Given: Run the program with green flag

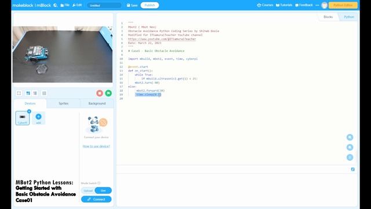Looking at the screenshot, I should 108,93.
